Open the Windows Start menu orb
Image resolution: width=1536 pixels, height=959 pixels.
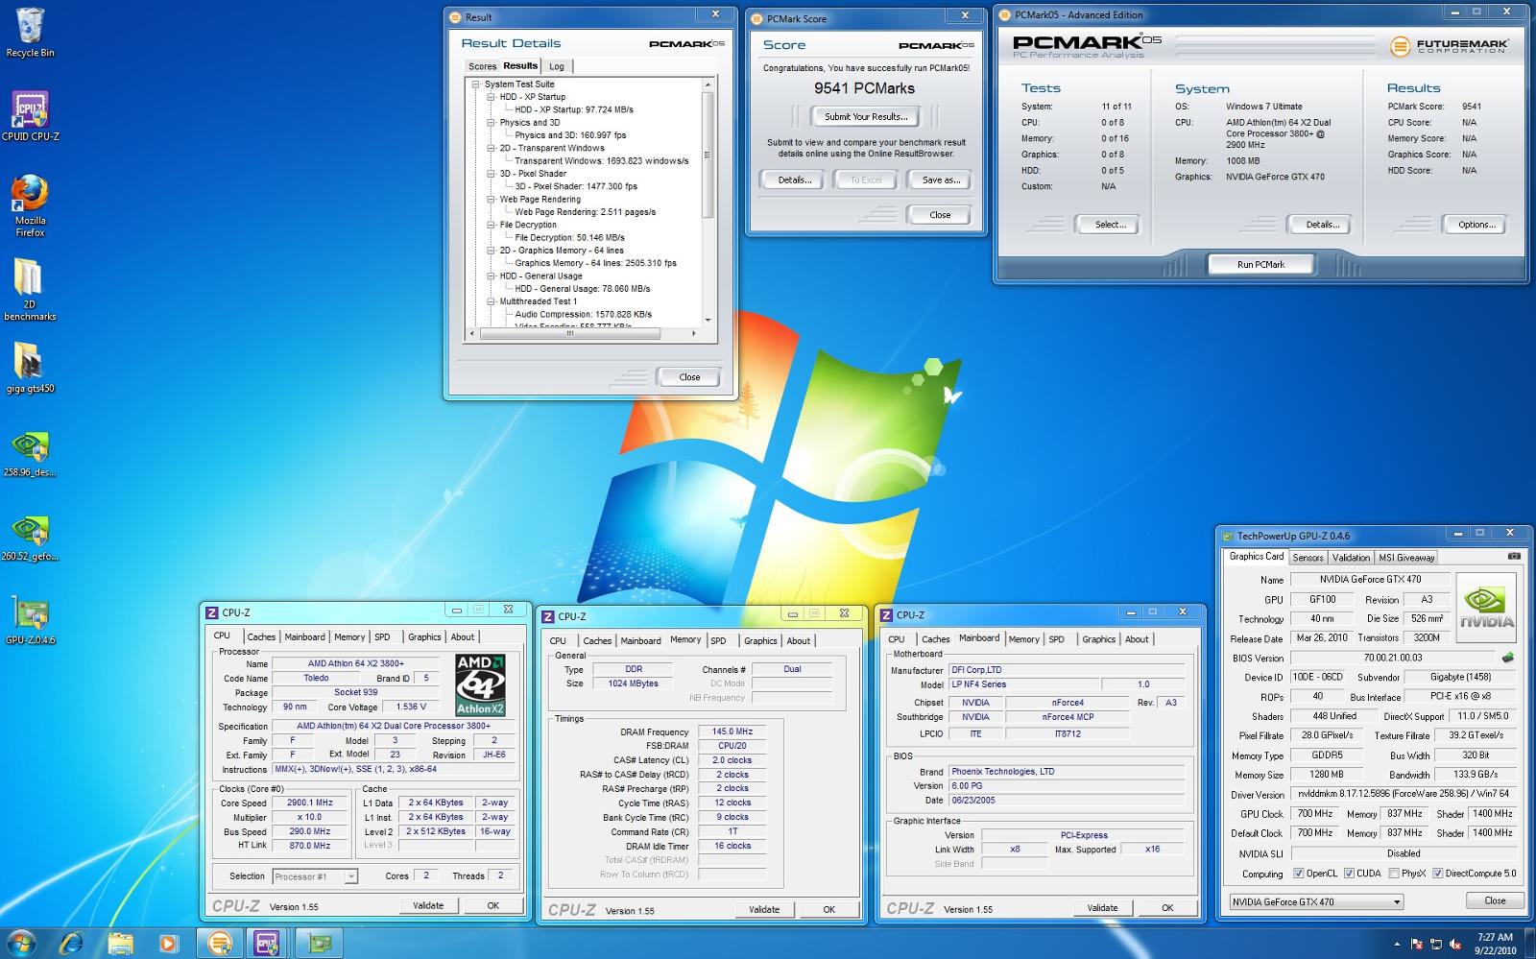(21, 942)
